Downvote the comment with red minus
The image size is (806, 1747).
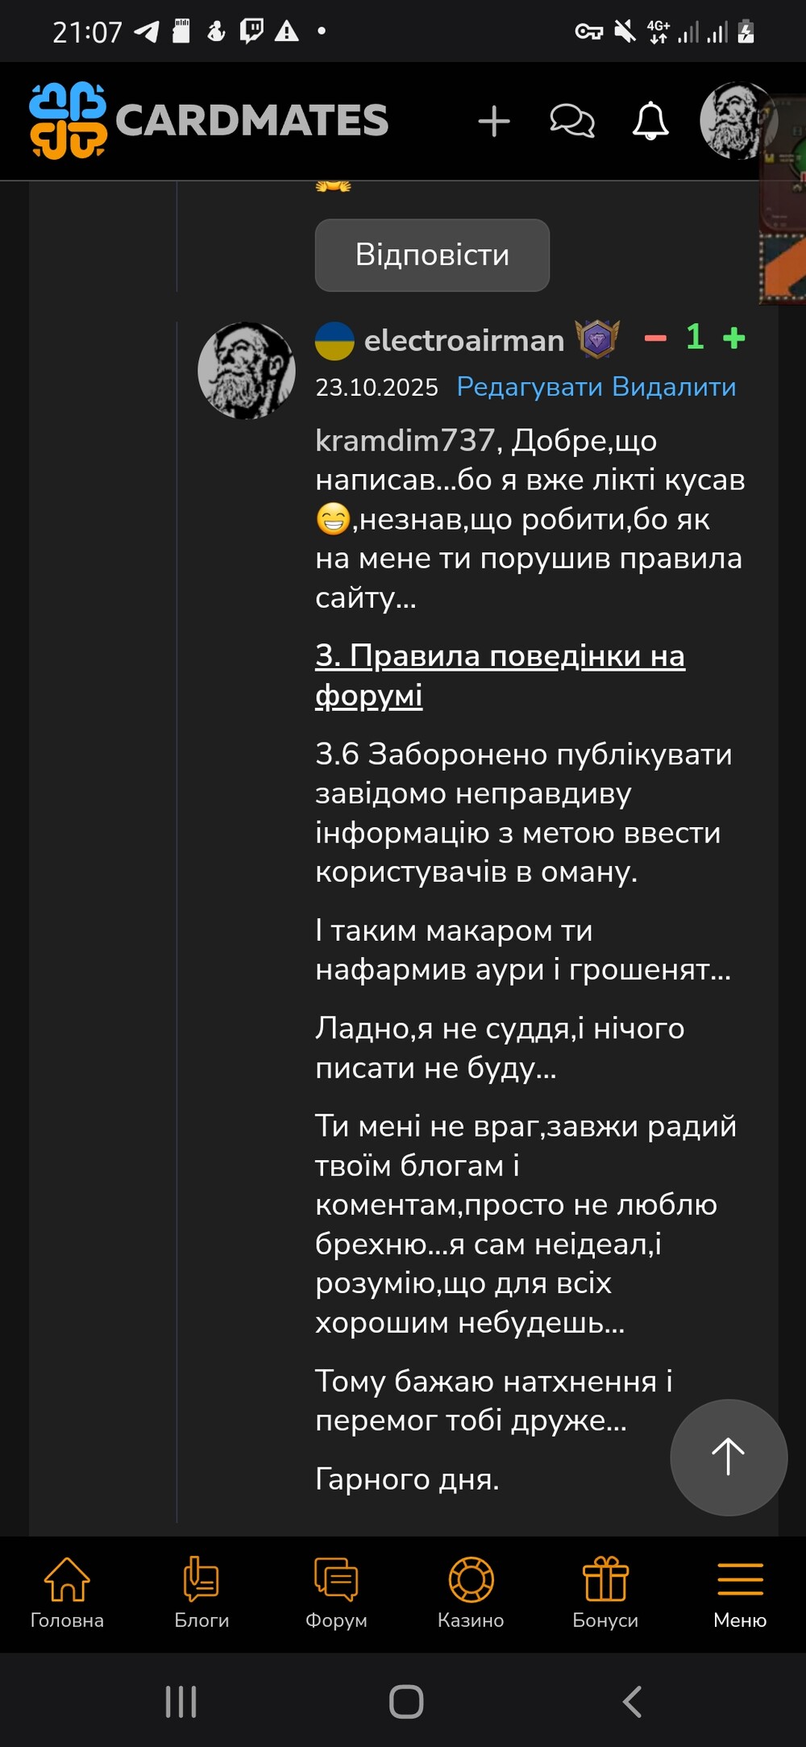(x=655, y=339)
